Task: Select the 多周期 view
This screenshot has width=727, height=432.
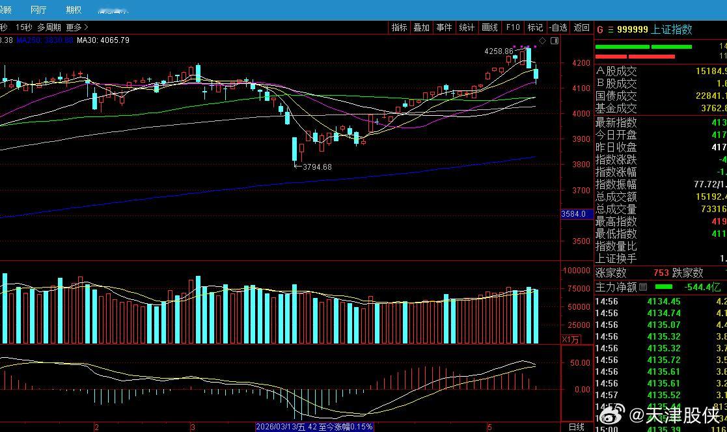Action: 49,27
